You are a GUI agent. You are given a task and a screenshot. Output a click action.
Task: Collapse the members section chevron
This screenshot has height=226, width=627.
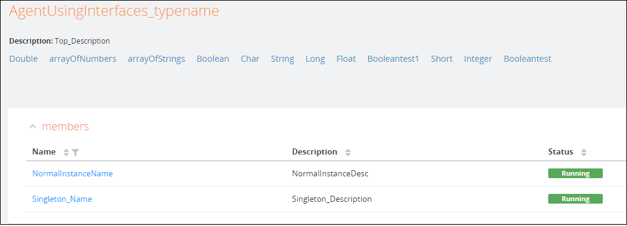pyautogui.click(x=33, y=127)
